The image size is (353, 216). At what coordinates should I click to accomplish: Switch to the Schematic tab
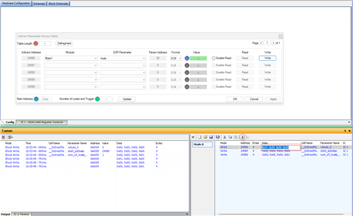tap(39, 4)
